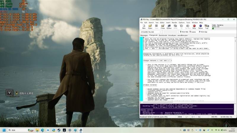This screenshot has height=133, width=237.
Task: Open File Explorer from the taskbar
Action: click(x=37, y=130)
